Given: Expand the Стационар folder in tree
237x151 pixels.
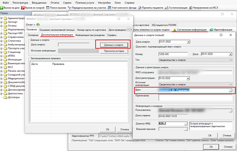Looking at the screenshot, I should 2,52.
